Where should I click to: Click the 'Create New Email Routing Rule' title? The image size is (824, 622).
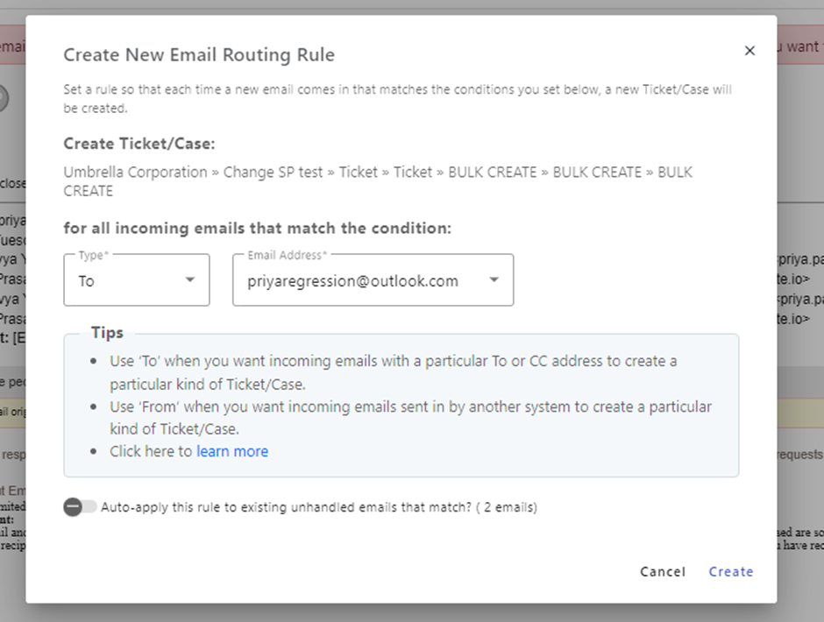199,55
